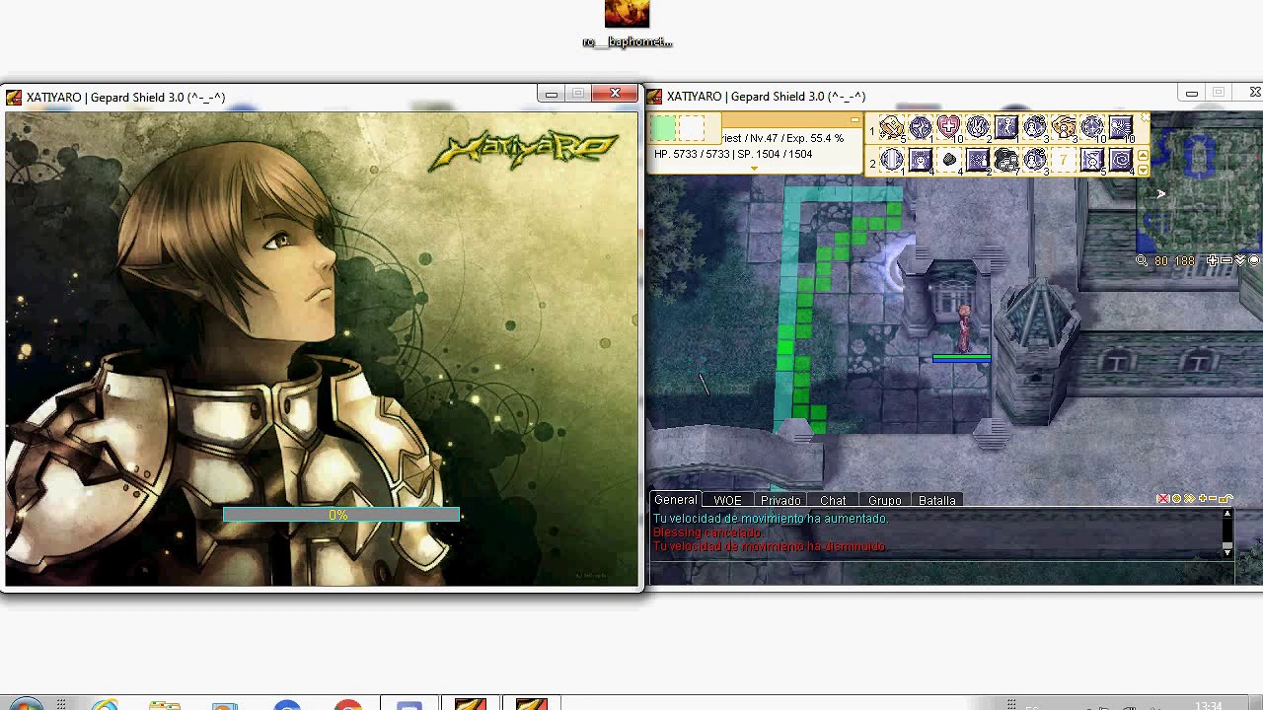
Task: Click the XATIYARO logo on loading screen
Action: (x=524, y=151)
